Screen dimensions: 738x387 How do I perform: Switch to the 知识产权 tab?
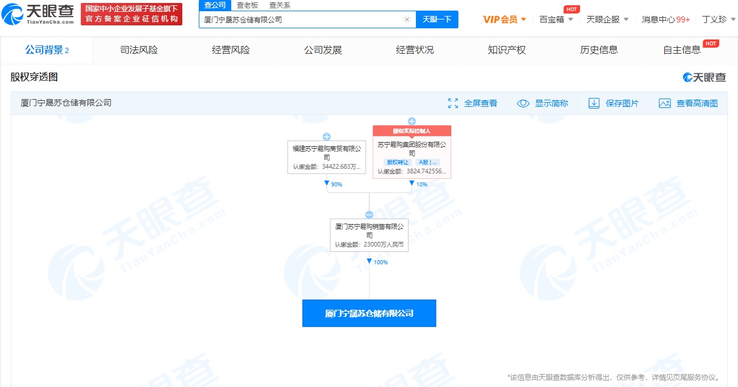pos(507,50)
